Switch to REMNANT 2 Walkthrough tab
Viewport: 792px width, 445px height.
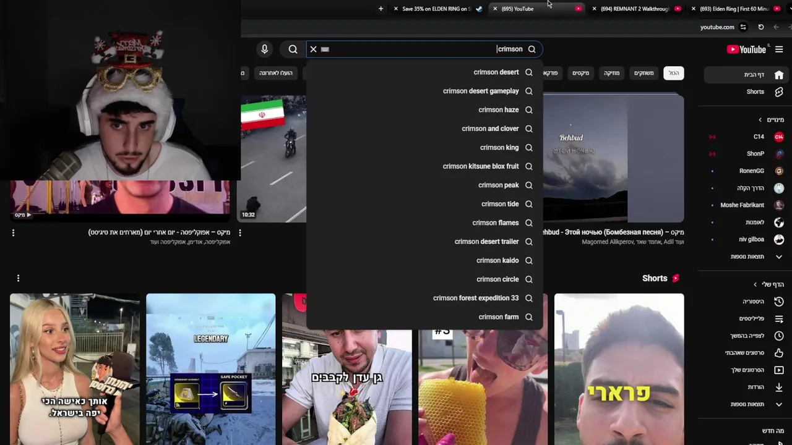tap(637, 9)
